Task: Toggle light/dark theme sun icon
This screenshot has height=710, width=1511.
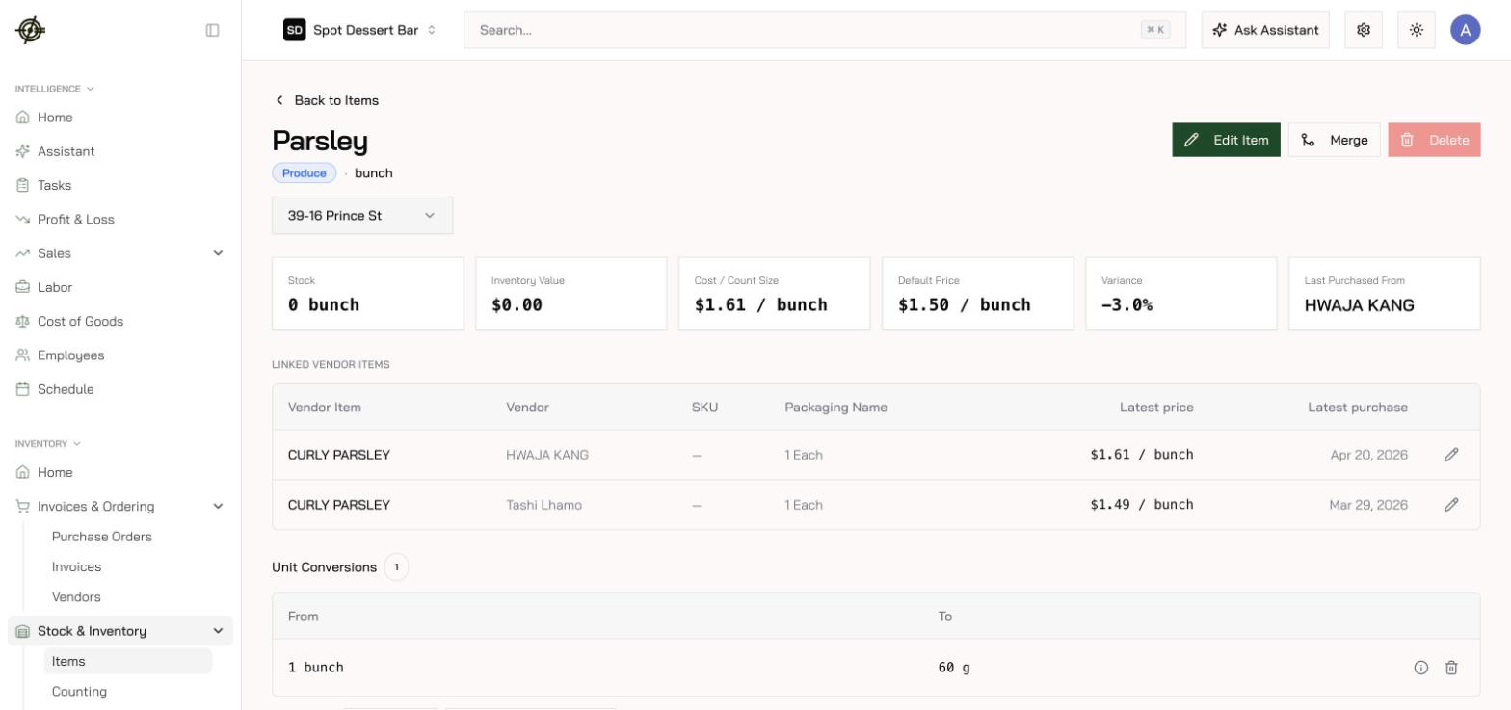Action: pyautogui.click(x=1417, y=30)
